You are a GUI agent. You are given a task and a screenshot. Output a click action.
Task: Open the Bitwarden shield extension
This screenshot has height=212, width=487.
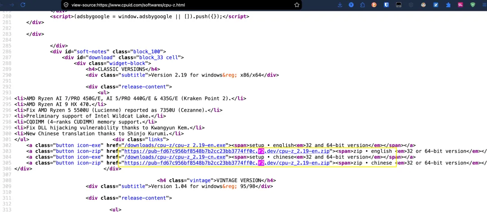(387, 5)
